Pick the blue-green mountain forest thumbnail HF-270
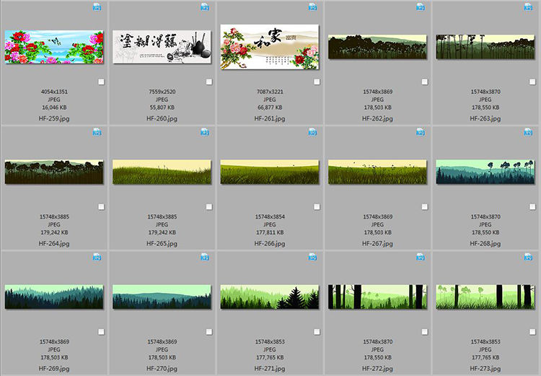This screenshot has height=376, width=541. [162, 297]
